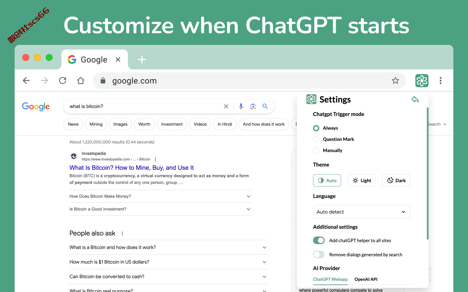Expand Can Bitcoin be converted to cash?

point(169,277)
